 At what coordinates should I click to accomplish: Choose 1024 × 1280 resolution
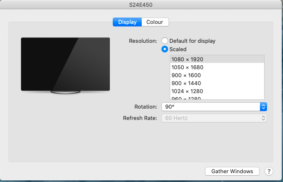217,91
